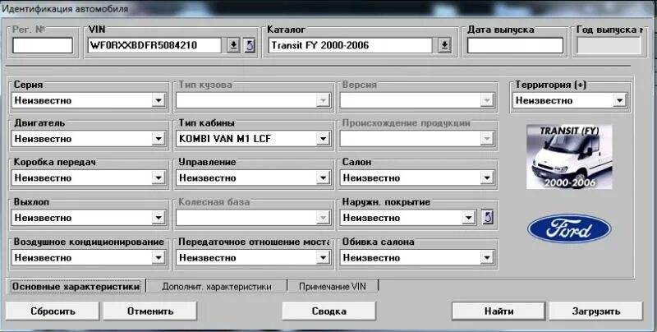Open the Территория (+) dropdown

620,100
